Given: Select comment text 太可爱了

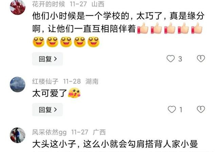Looking at the screenshot, I should point(50,93).
